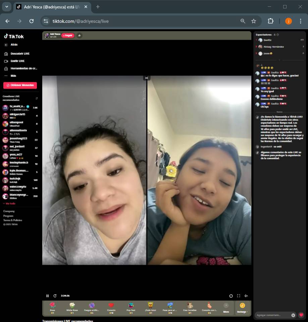Screen dimensions: 308x322
Task: Send the Corazón heart gift
Action: pos(111,307)
